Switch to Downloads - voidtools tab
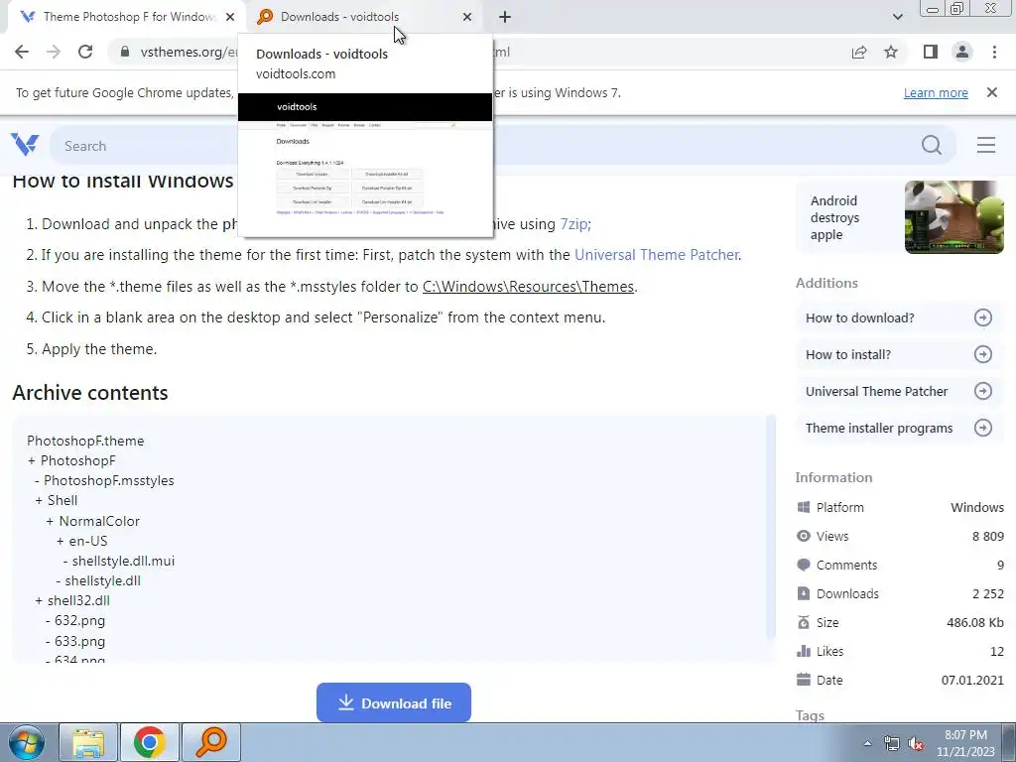1016x762 pixels. [363, 17]
